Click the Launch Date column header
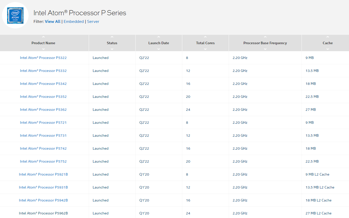The height and width of the screenshot is (218, 349). (x=159, y=43)
